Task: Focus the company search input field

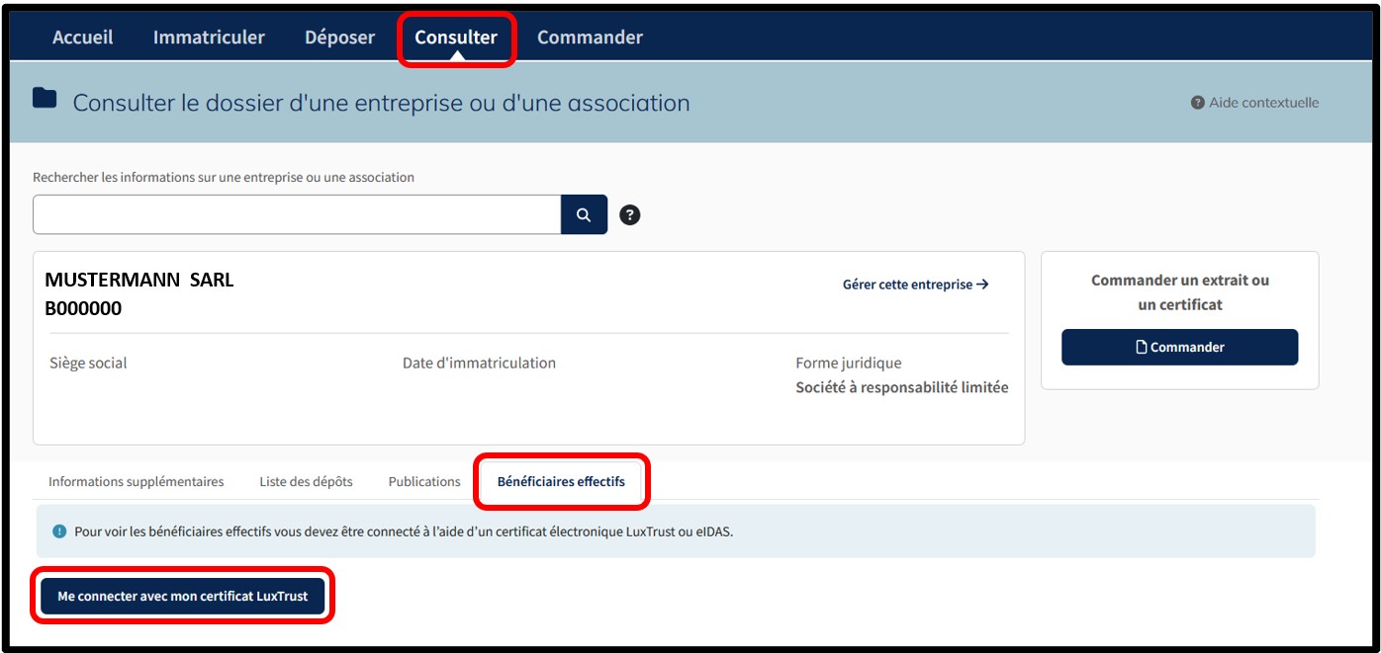Action: [x=297, y=214]
